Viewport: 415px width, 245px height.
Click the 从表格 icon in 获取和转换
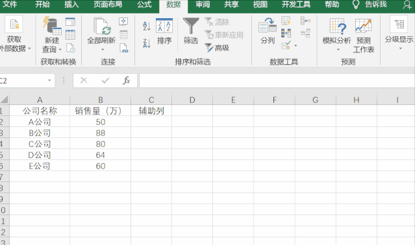tap(70, 34)
